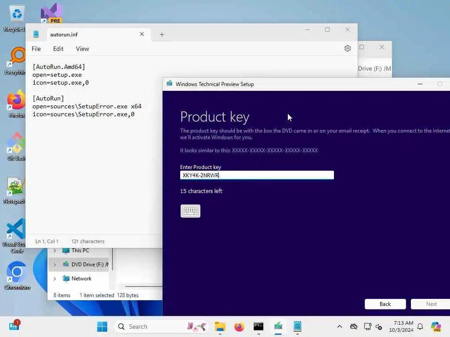Open Git Bash desktop shortcut
The image size is (450, 337).
click(x=16, y=147)
